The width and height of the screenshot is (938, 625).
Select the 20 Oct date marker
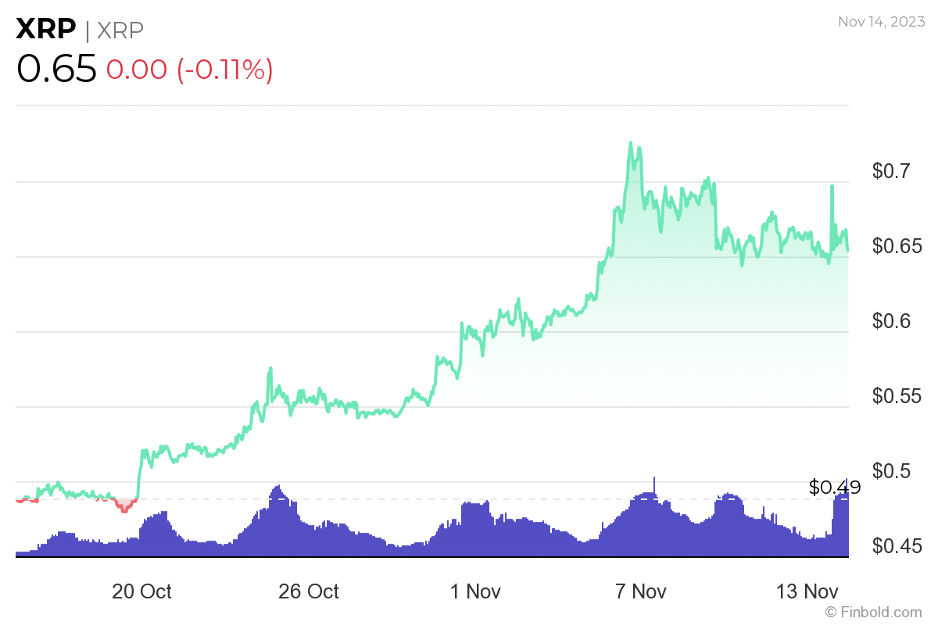click(142, 591)
